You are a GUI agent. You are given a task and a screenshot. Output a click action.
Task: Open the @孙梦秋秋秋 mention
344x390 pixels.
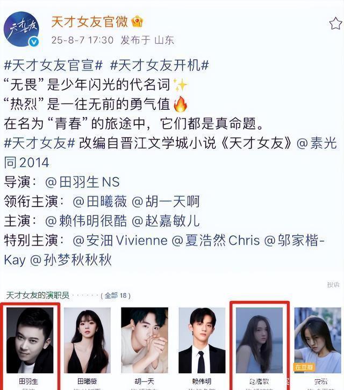coord(71,260)
